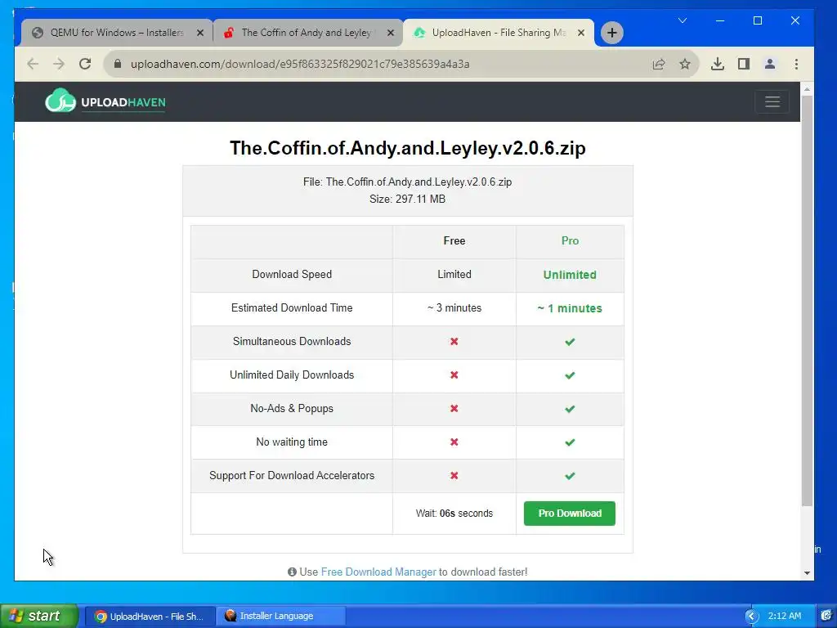Click the info icon before 'Use'
Image resolution: width=837 pixels, height=628 pixels.
click(292, 572)
